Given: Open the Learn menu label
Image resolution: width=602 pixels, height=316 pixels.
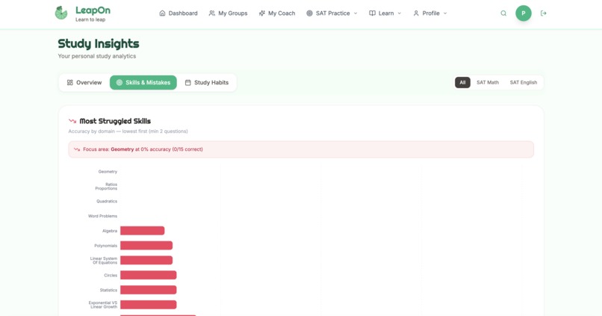Looking at the screenshot, I should point(386,13).
